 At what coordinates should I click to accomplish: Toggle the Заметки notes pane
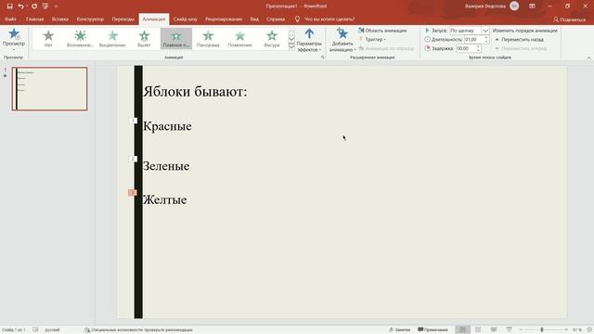[400, 330]
